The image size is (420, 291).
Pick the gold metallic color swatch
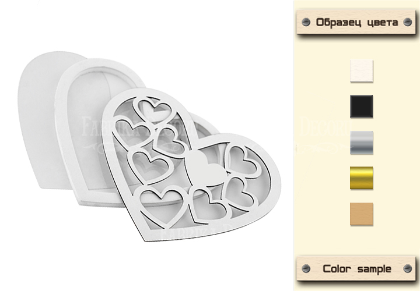[x=361, y=178]
